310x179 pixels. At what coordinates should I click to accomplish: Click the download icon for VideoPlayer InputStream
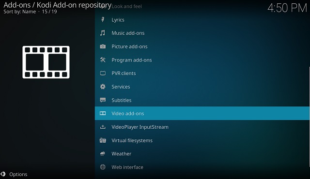[103, 127]
